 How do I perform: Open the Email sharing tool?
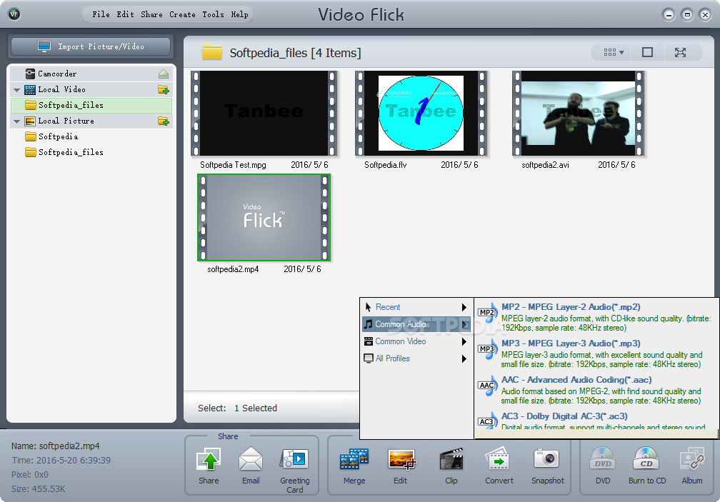pyautogui.click(x=251, y=460)
